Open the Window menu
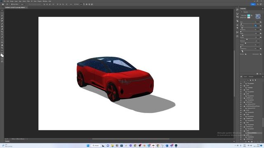The height and width of the screenshot is (148, 264). coord(45,1)
